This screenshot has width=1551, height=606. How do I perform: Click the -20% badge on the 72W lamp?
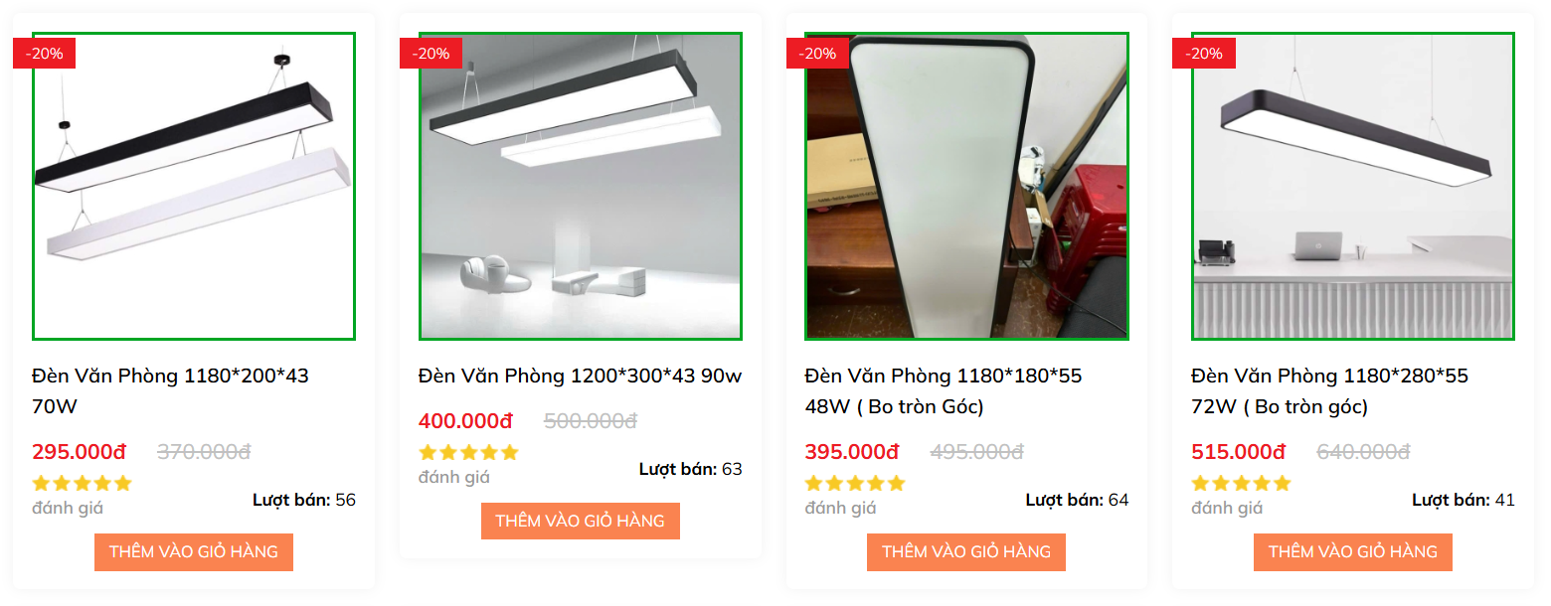point(1204,54)
